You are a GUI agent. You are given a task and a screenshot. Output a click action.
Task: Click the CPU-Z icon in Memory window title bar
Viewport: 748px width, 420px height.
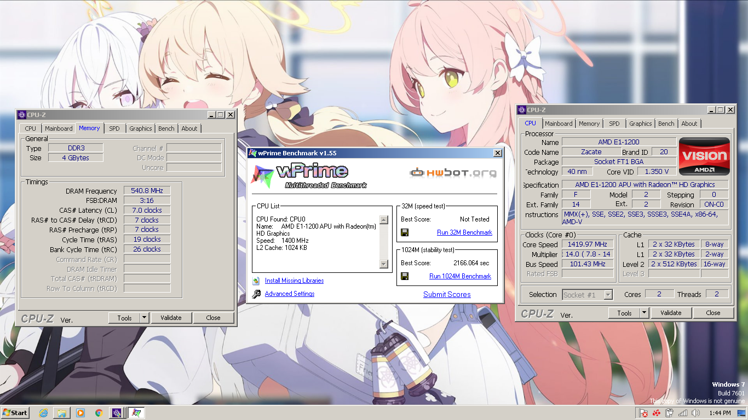tap(22, 115)
